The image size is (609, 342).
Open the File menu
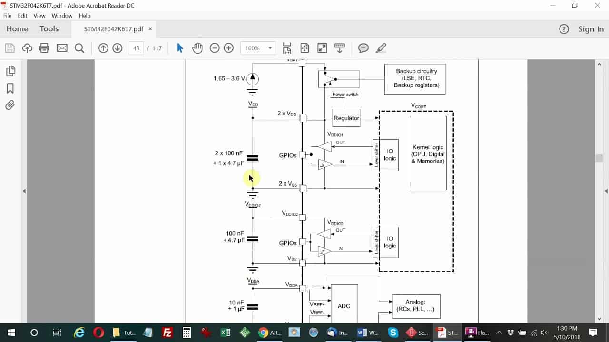point(7,16)
